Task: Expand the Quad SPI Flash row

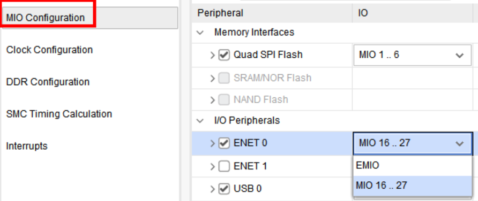Action: point(213,56)
